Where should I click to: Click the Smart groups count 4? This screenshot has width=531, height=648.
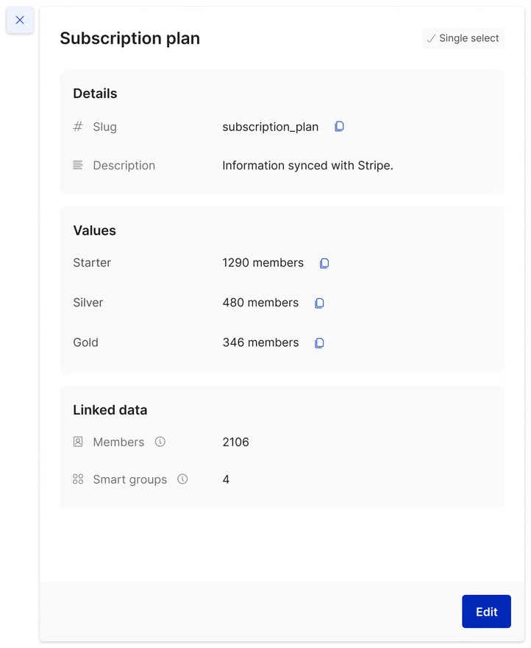tap(226, 479)
